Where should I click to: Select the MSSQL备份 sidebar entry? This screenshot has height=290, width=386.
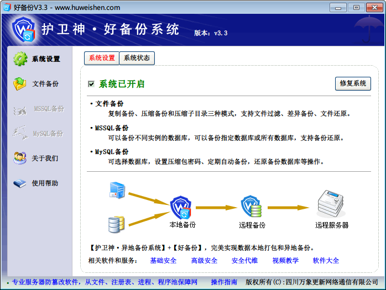pyautogui.click(x=49, y=109)
